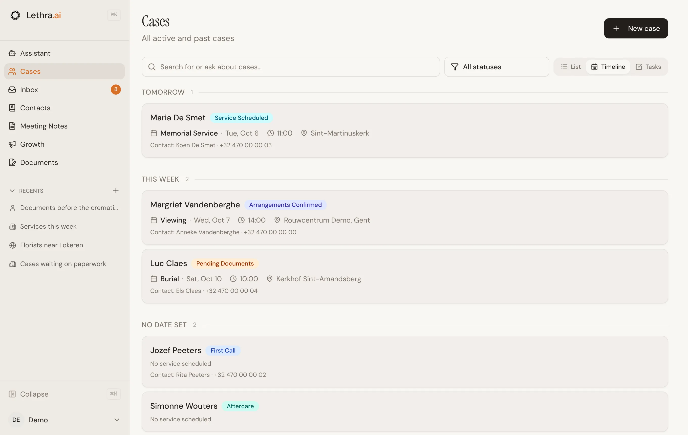Open the ⌘K command palette shortcut
Viewport: 688px width, 435px height.
coord(114,15)
